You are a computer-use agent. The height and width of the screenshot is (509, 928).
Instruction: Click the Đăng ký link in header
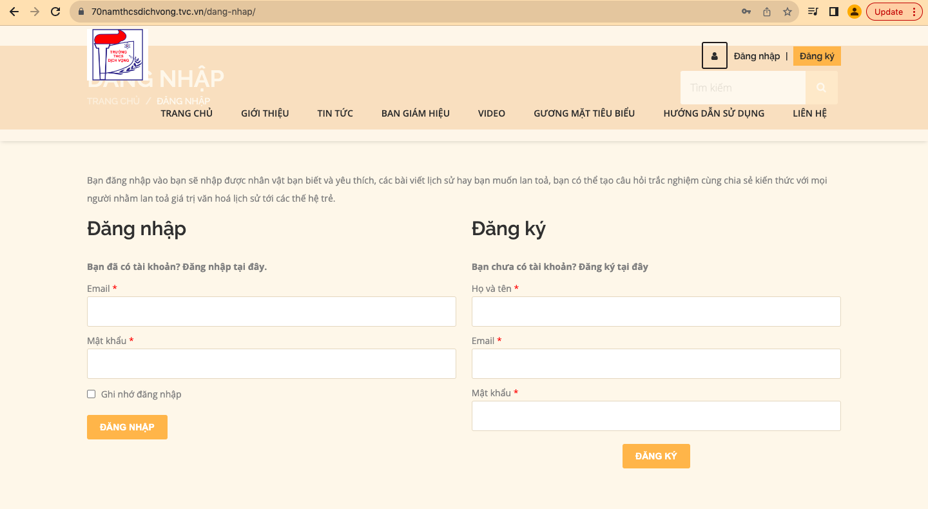(817, 56)
